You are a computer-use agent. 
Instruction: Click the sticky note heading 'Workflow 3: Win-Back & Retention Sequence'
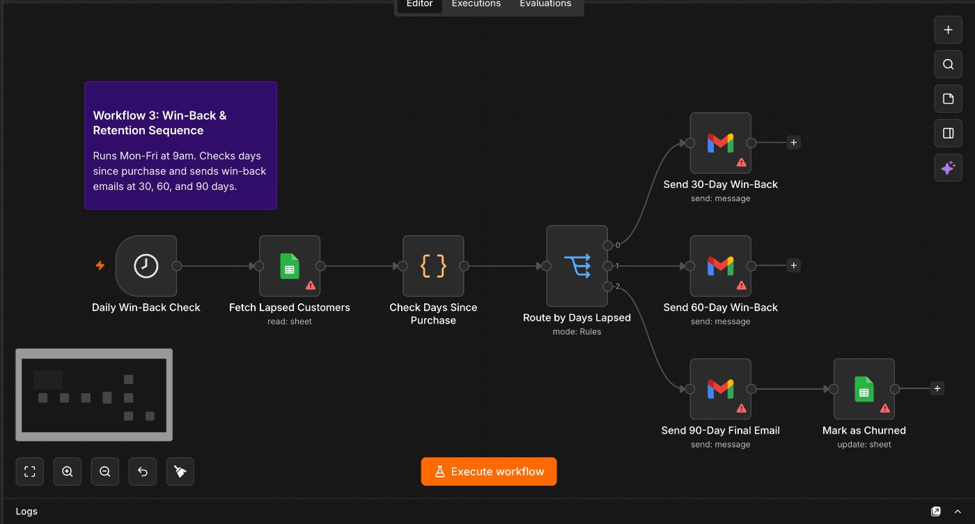point(160,123)
